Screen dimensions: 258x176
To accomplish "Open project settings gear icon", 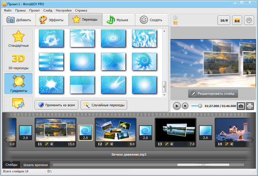I will [x=249, y=20].
